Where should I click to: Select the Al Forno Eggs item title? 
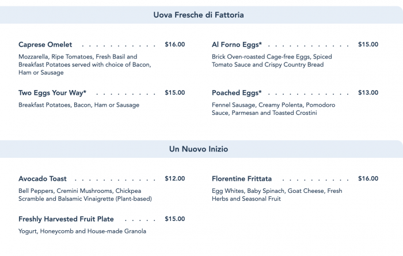(x=237, y=44)
